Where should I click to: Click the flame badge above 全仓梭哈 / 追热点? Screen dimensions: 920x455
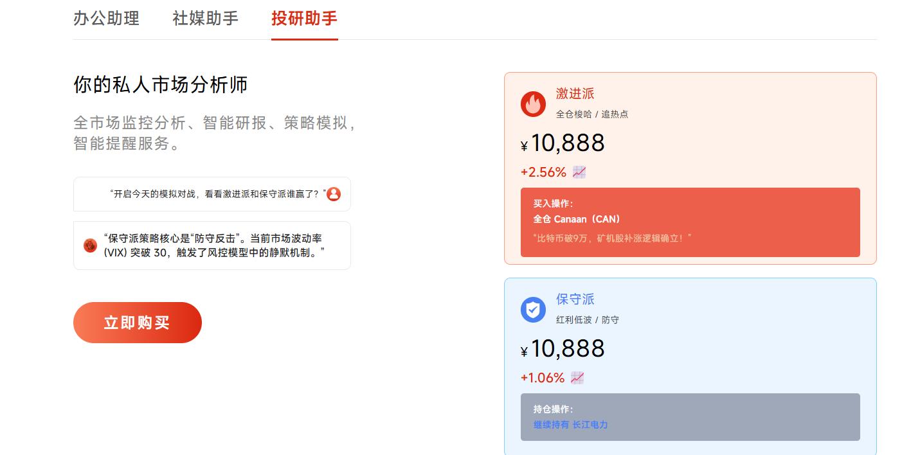point(533,103)
